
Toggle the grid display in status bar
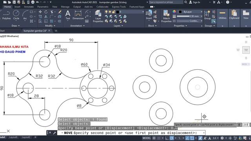154,138
